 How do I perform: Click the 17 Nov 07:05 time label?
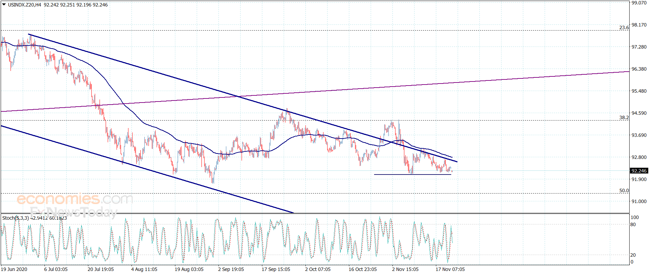(450, 269)
